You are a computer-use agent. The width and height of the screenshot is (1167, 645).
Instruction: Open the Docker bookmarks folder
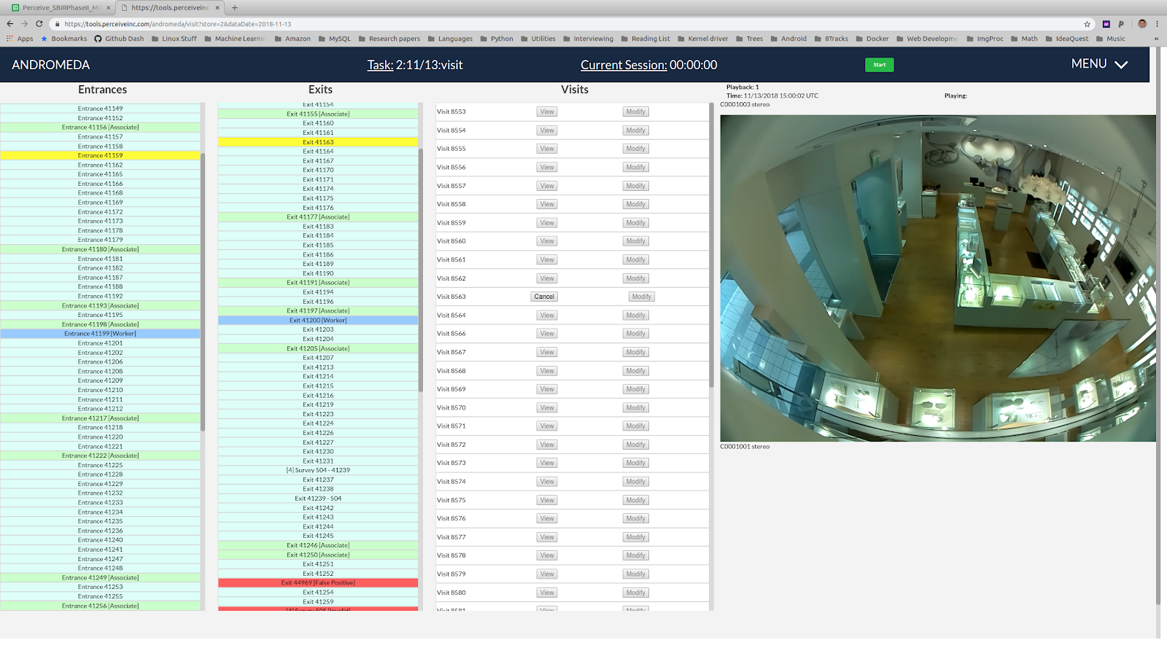pos(872,39)
